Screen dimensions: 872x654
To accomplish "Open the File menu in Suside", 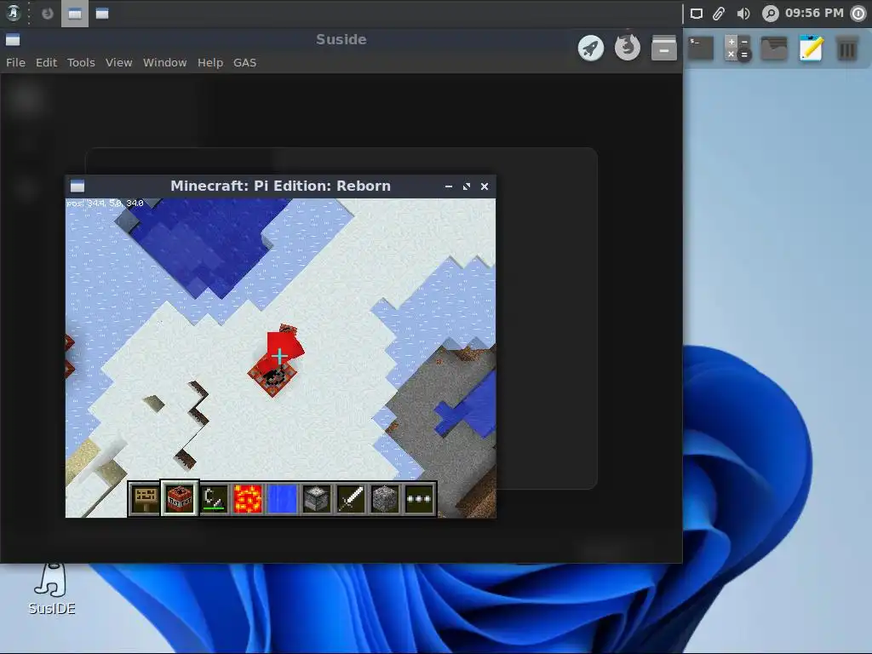I will 15,63.
